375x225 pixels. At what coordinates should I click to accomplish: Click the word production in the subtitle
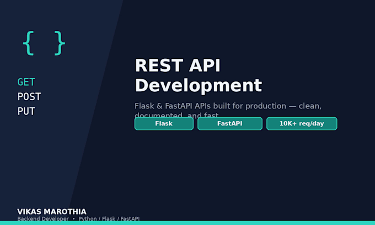pos(266,106)
